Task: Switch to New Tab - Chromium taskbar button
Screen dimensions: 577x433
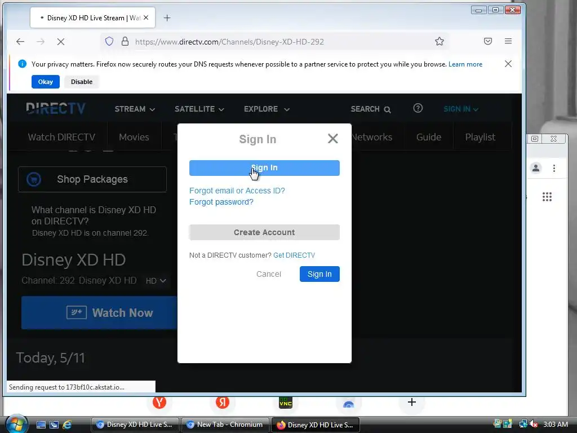Action: point(225,425)
